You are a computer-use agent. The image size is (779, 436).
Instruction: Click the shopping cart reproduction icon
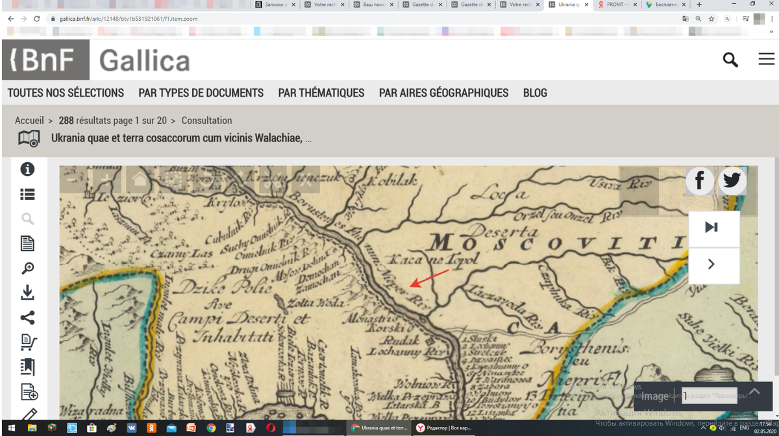(29, 343)
